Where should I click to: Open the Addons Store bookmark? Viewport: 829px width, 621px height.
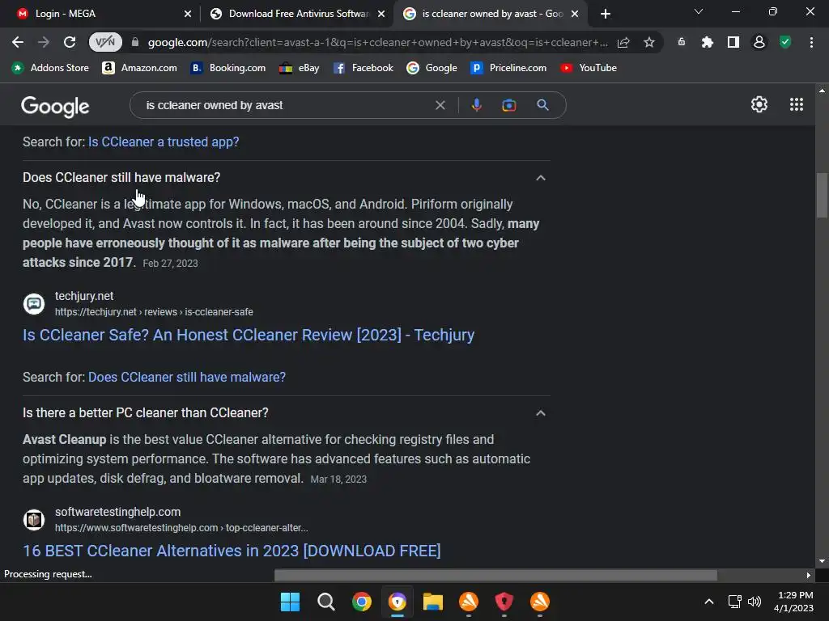pos(50,68)
